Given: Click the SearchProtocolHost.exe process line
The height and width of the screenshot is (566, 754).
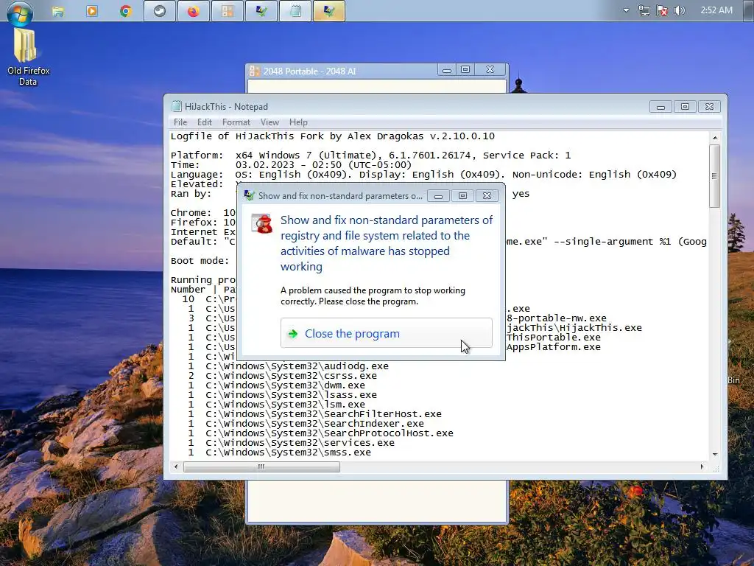Looking at the screenshot, I should point(321,433).
